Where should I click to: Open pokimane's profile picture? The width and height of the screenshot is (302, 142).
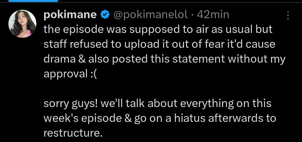[22, 24]
